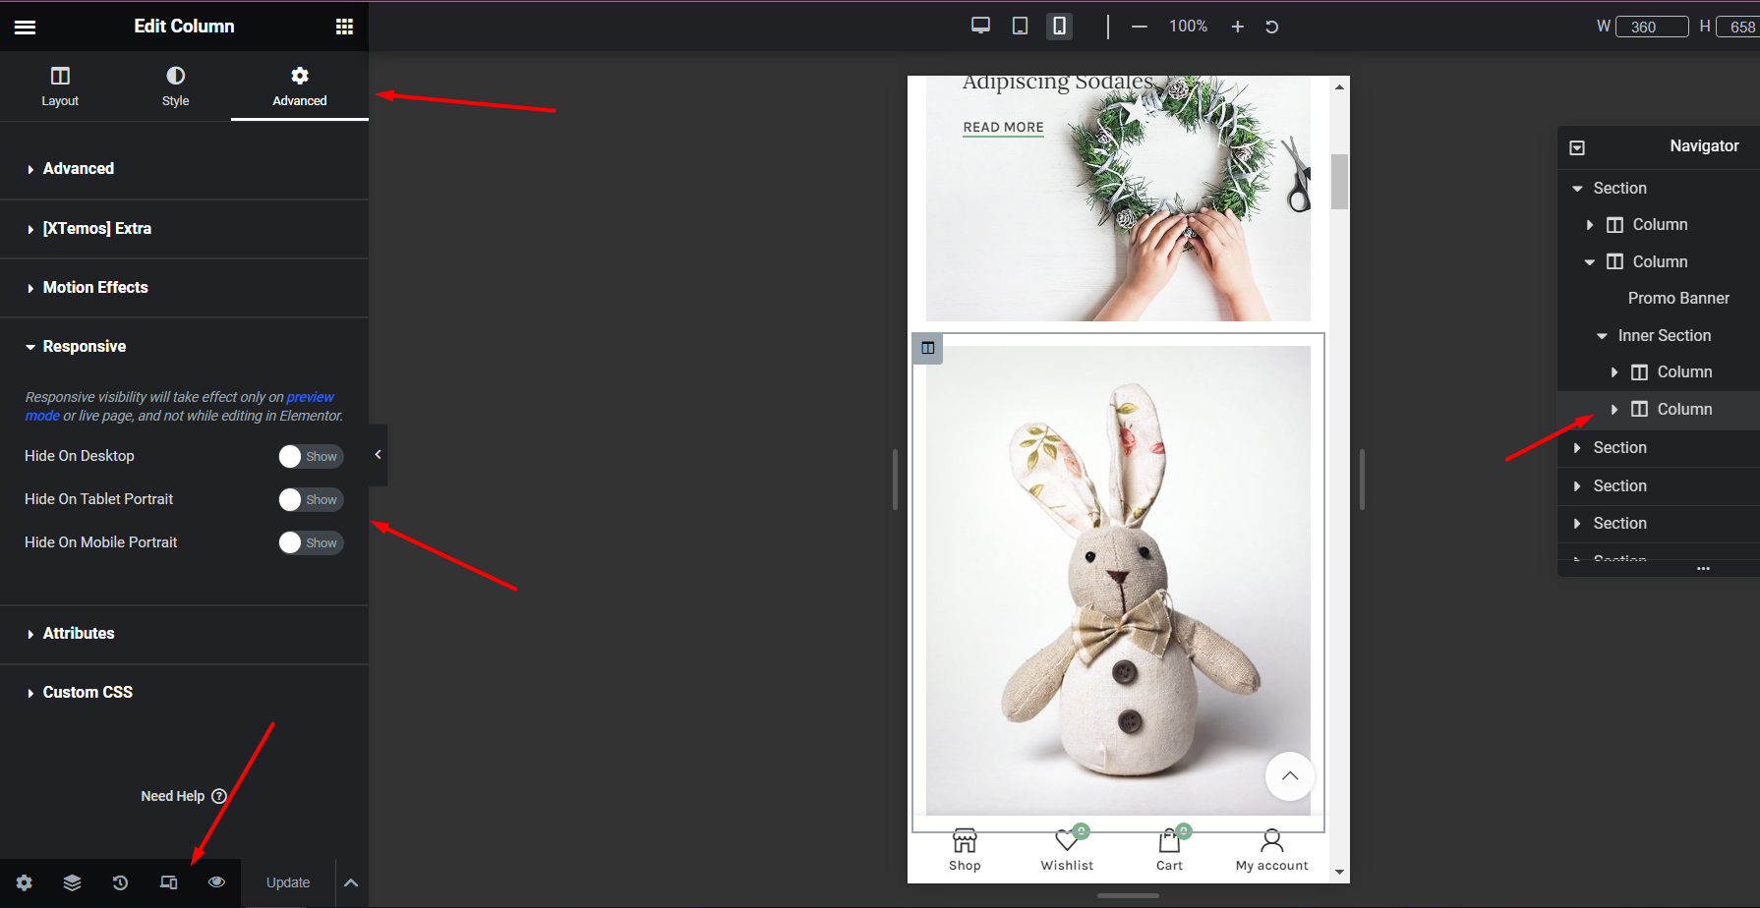Zoom in with the plus icon
Image resolution: width=1760 pixels, height=908 pixels.
click(1237, 27)
